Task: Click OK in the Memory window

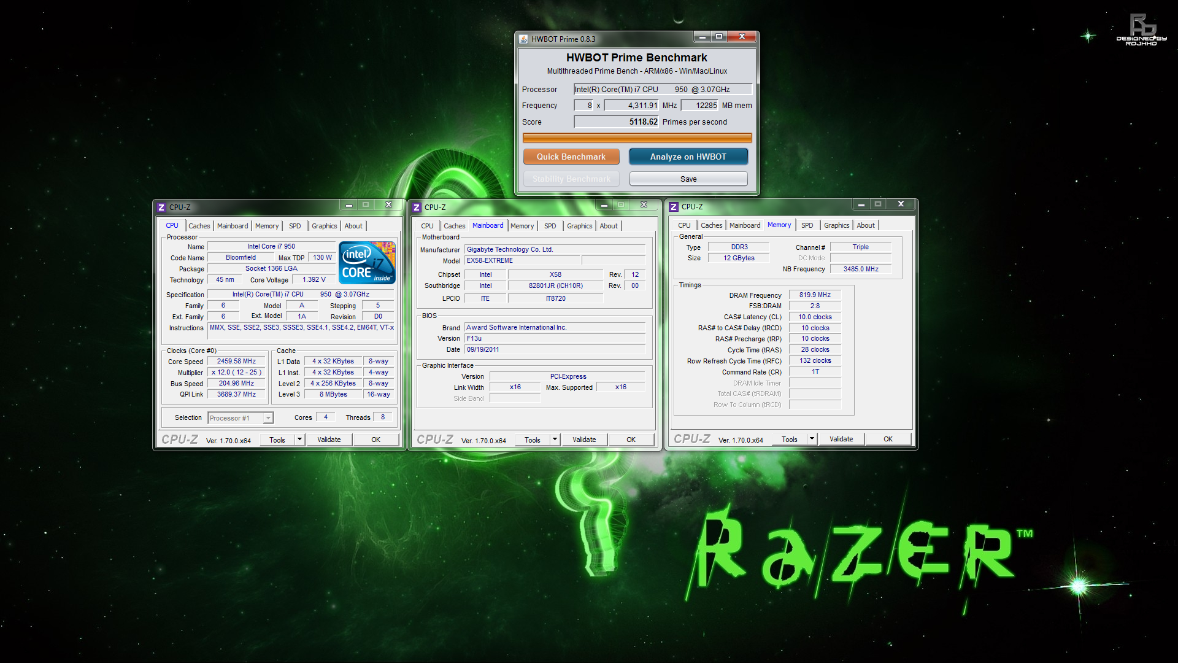Action: pos(888,439)
